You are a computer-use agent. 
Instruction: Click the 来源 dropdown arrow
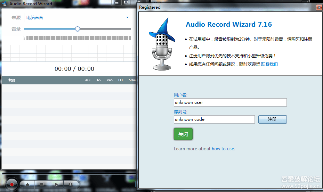pyautogui.click(x=127, y=17)
